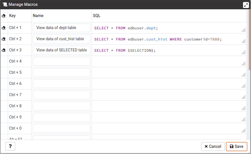The height and width of the screenshot is (154, 251).
Task: Open the help button with question mark
Action: [10, 146]
